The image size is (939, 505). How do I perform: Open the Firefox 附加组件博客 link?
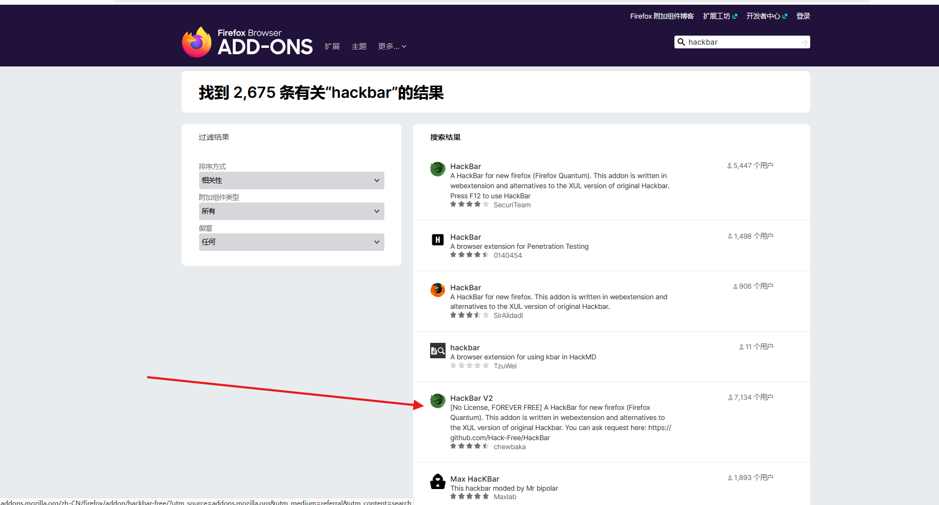662,16
